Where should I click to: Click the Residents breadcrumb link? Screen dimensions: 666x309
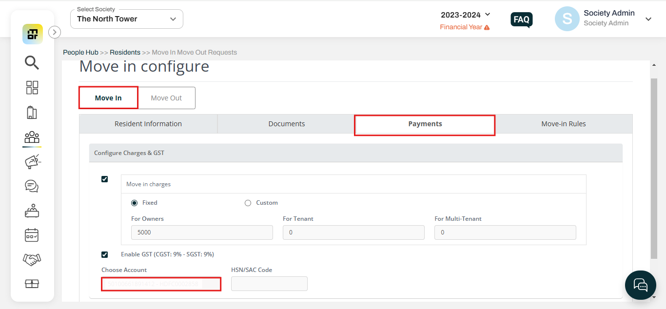[x=125, y=52]
